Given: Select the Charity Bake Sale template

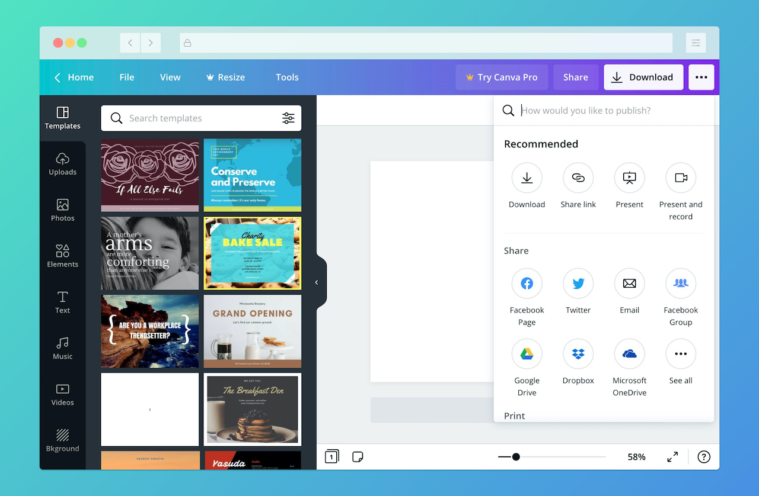Looking at the screenshot, I should pos(253,253).
